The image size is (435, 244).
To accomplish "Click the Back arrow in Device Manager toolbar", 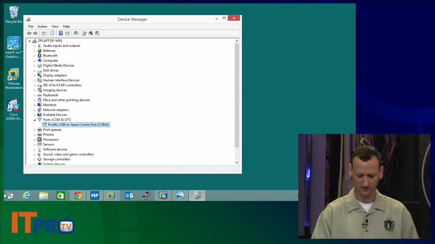I will click(x=29, y=33).
